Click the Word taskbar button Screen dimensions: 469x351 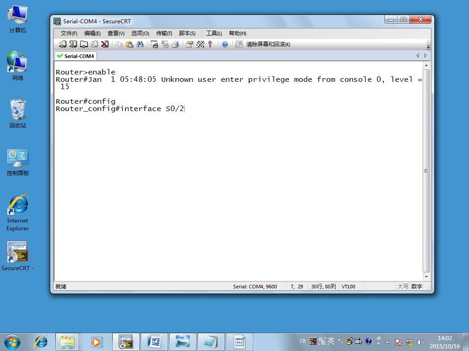point(154,342)
